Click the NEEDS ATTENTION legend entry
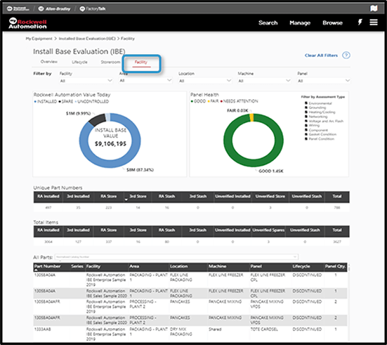Screen dimensions: 387x345 [x=240, y=101]
